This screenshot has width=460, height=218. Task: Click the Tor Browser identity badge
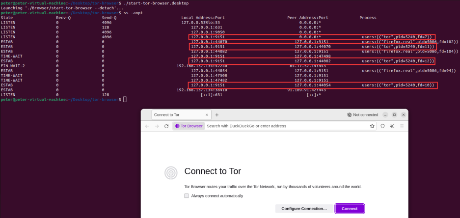(x=189, y=126)
